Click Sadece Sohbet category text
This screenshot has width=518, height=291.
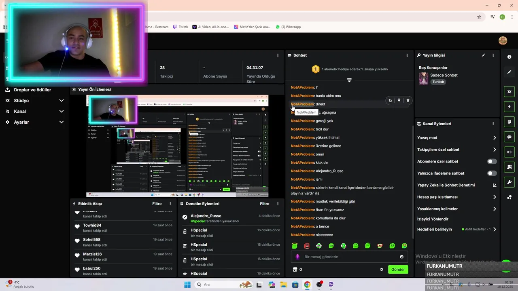444,75
